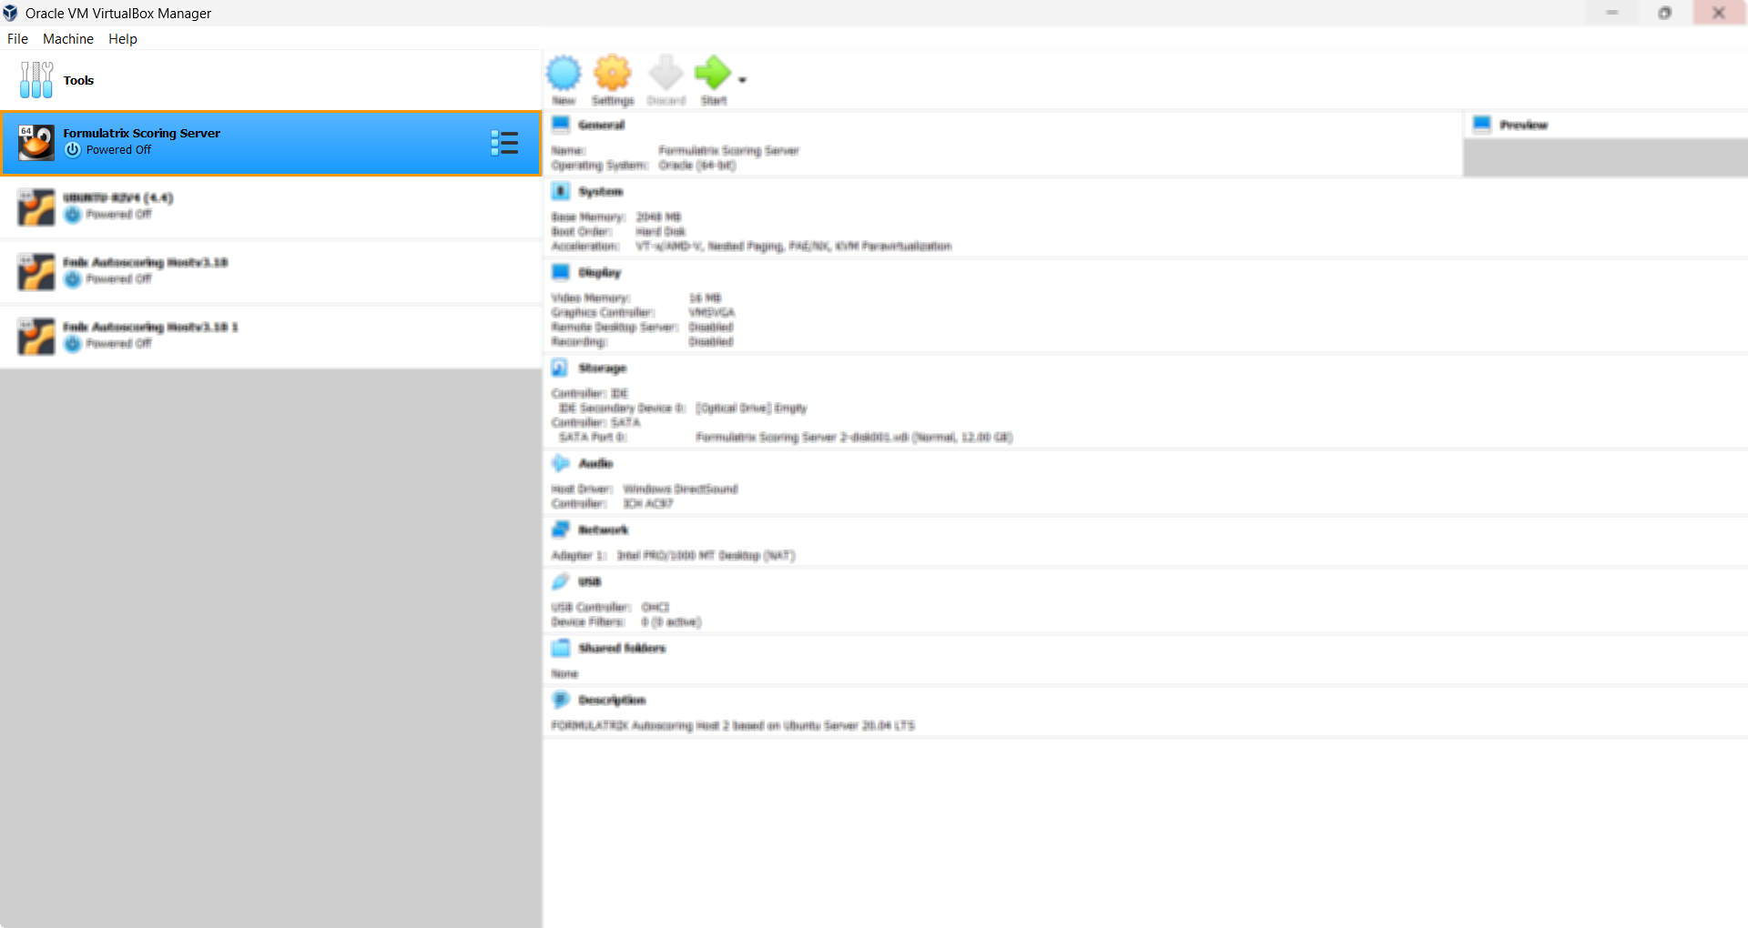Viewport: 1748px width, 928px height.
Task: Click the FORMULATRIX Autoscoring description text
Action: pyautogui.click(x=733, y=726)
